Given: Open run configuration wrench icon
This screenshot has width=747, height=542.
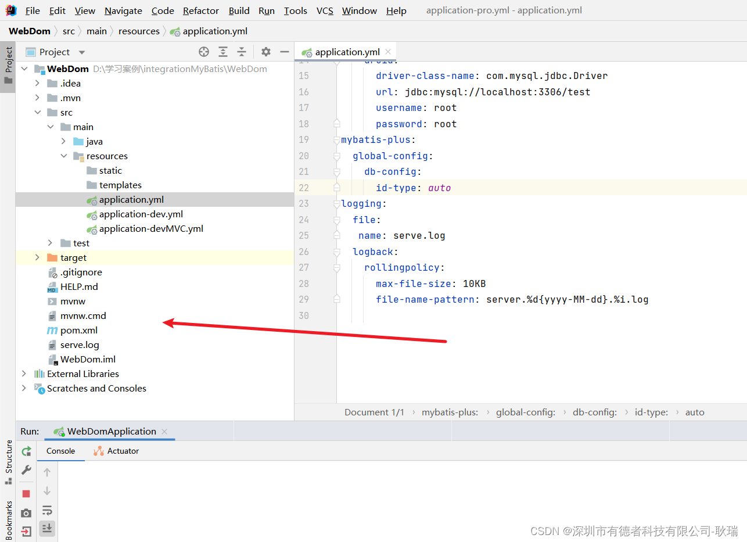Looking at the screenshot, I should coord(26,470).
